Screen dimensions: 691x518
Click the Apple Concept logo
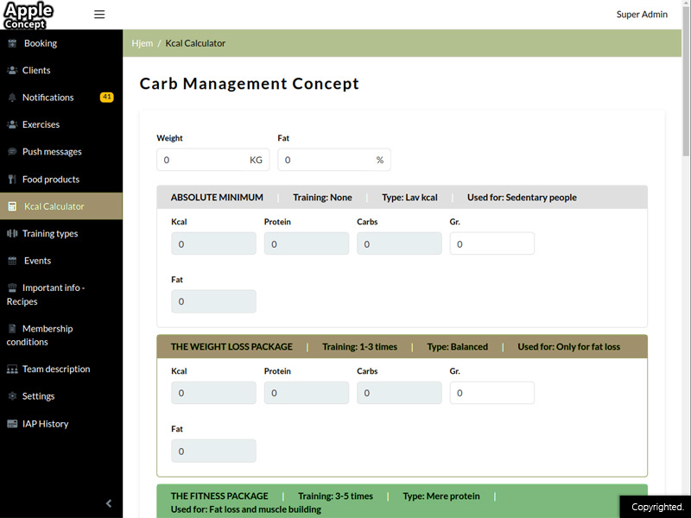(x=29, y=15)
